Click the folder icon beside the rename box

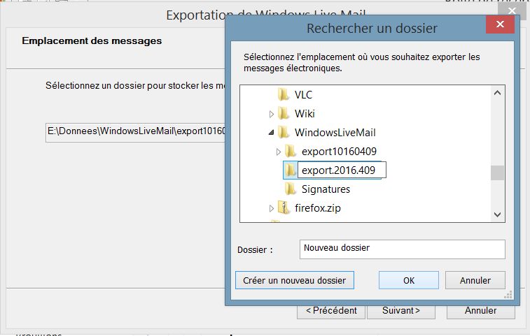point(291,170)
